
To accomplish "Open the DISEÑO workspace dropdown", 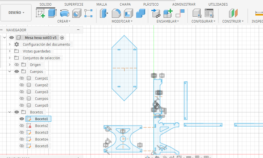I will pos(16,13).
